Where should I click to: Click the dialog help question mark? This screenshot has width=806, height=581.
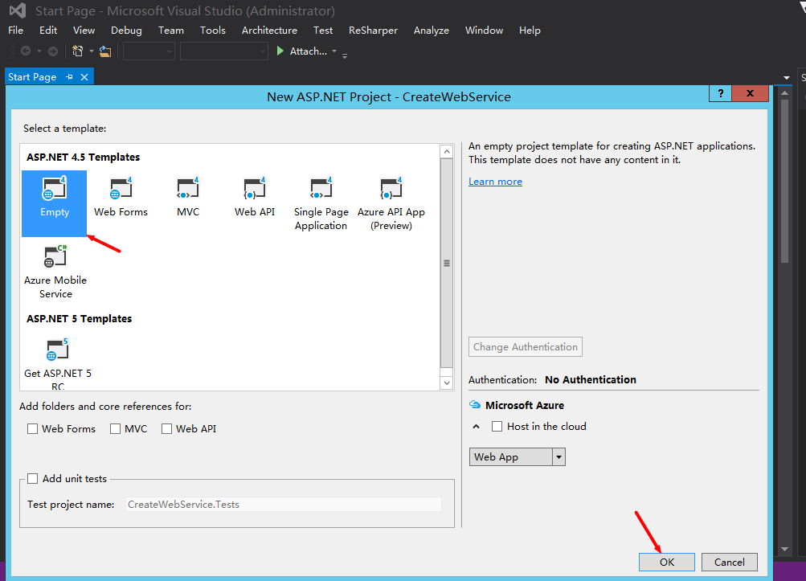[720, 93]
